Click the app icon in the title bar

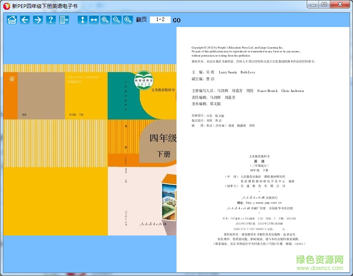click(6, 5)
